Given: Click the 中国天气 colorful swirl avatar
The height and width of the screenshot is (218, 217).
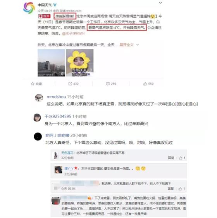Looking at the screenshot, I should pos(29,8).
